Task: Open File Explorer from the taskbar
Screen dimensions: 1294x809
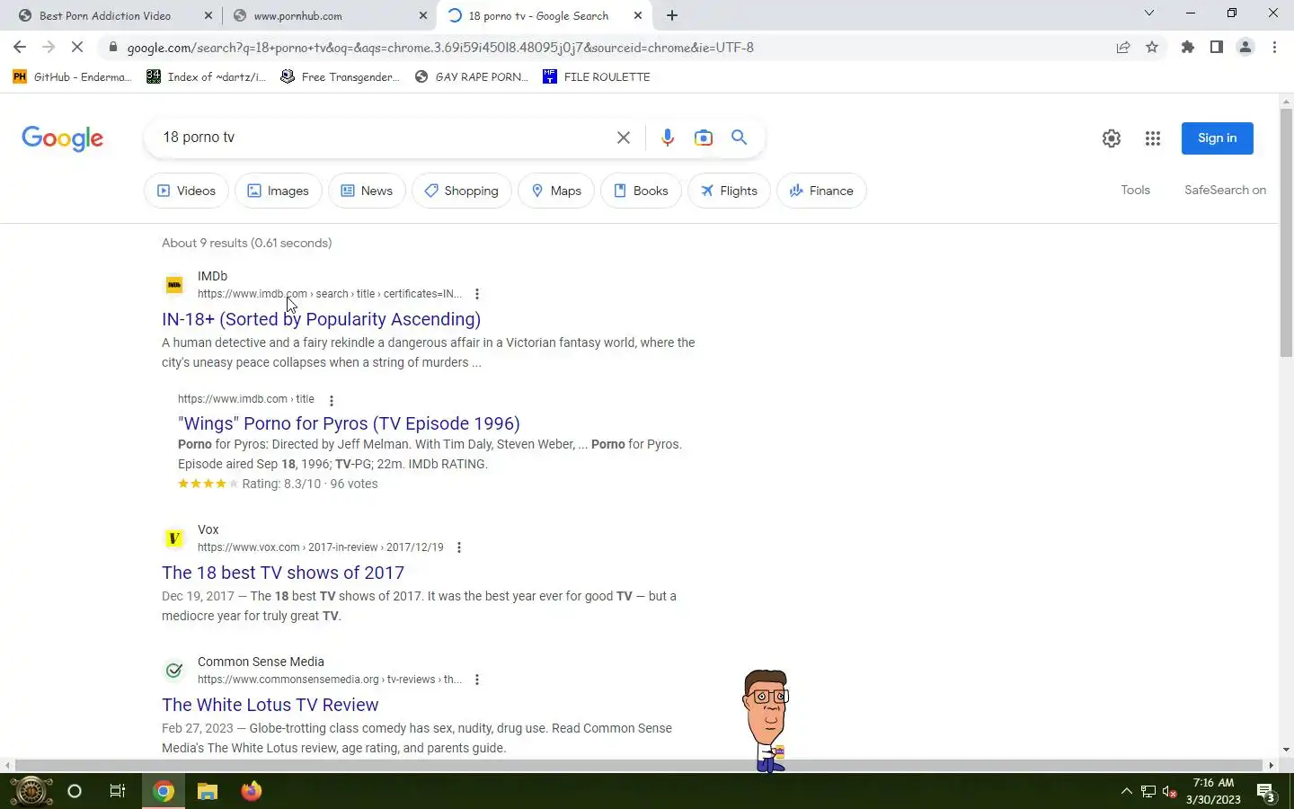Action: (x=208, y=791)
